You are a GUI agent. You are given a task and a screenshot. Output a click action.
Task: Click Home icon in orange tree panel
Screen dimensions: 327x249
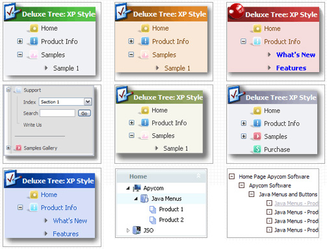click(x=145, y=28)
